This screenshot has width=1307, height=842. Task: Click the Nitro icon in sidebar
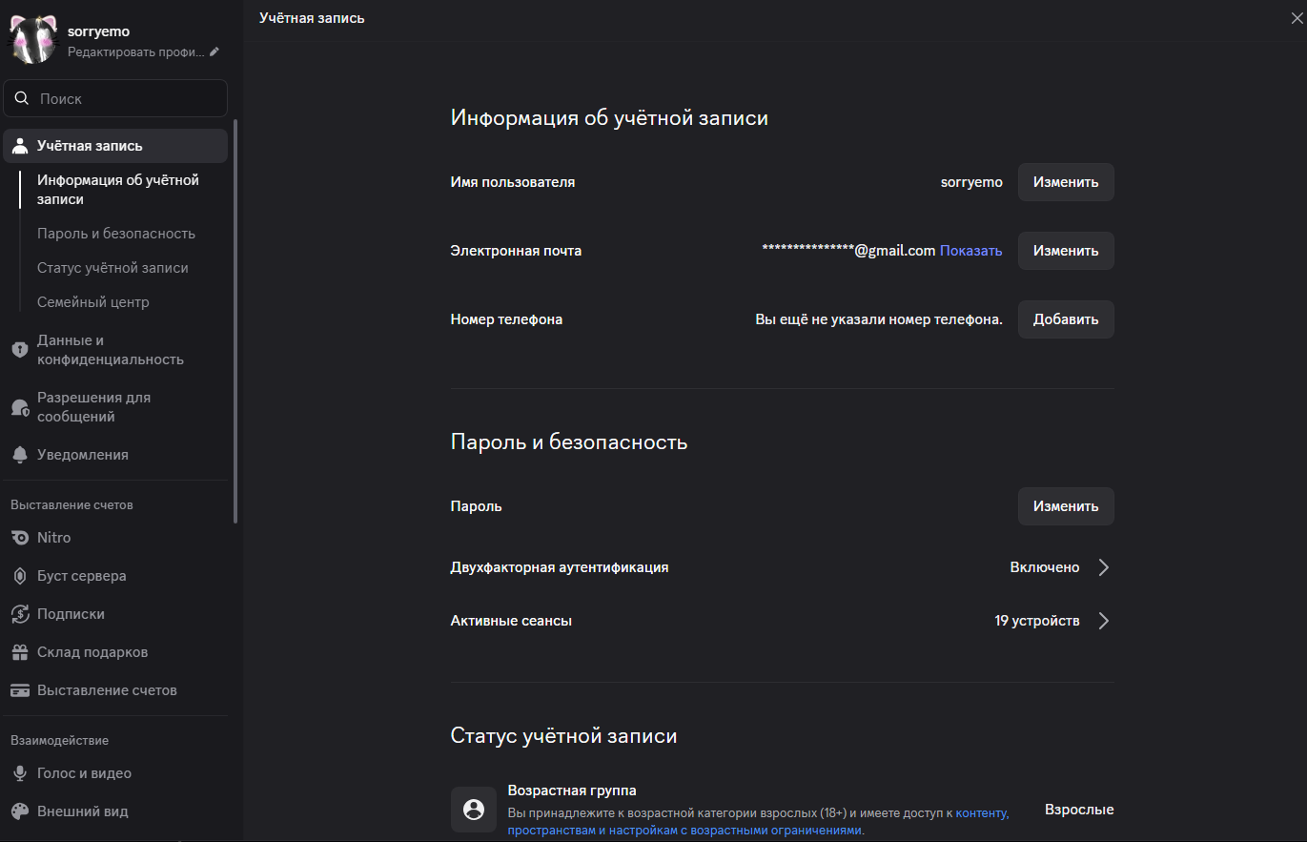pyautogui.click(x=20, y=538)
